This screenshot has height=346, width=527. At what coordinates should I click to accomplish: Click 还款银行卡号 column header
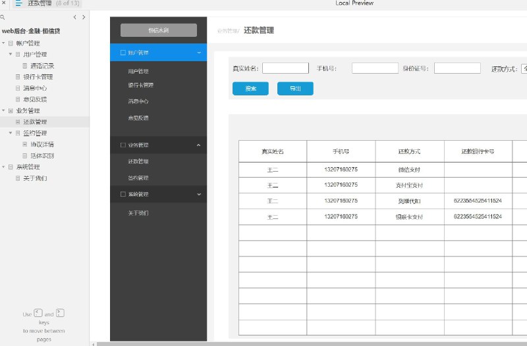click(x=478, y=151)
